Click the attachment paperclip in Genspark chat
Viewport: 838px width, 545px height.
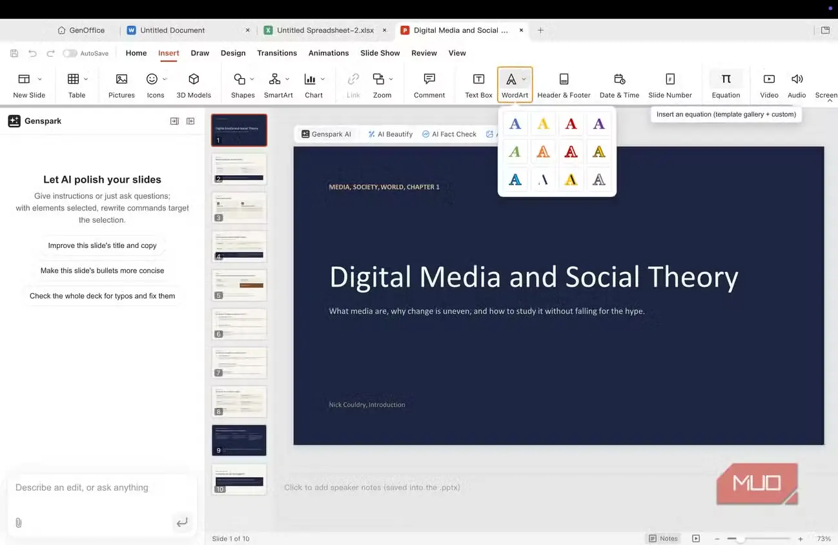[18, 522]
